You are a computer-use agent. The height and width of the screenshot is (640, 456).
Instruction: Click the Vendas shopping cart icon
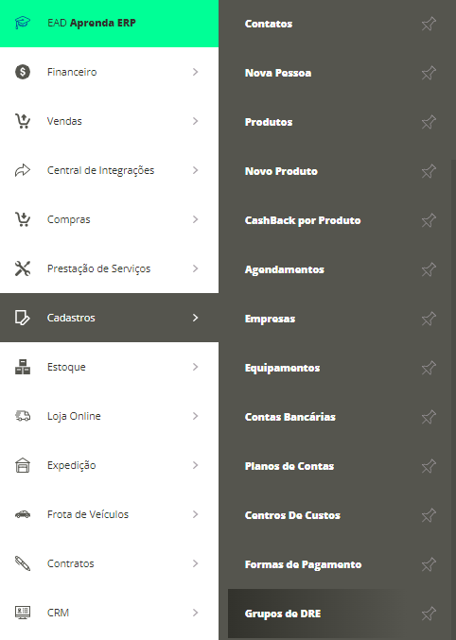pyautogui.click(x=23, y=121)
